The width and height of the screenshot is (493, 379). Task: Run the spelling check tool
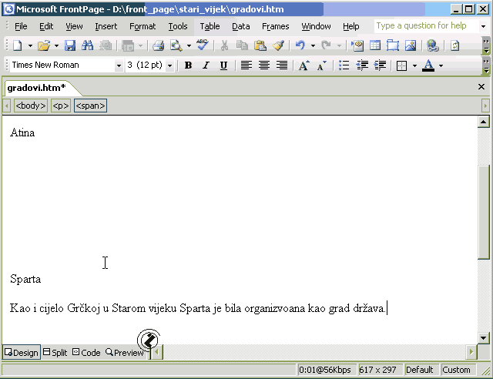[203, 46]
